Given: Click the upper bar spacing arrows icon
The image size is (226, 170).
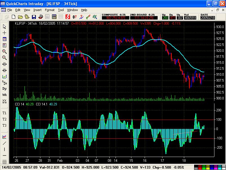Looking at the screenshot, I should click(5, 64).
